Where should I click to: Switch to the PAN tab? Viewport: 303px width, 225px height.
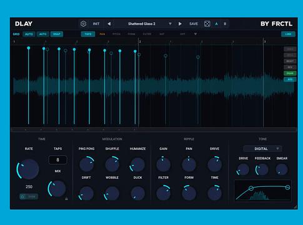pos(102,34)
